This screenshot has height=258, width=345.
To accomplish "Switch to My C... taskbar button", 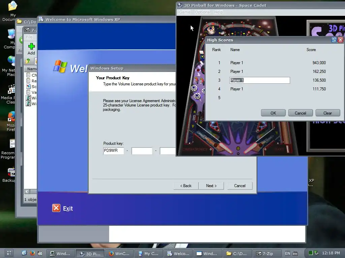I will click(x=149, y=254).
